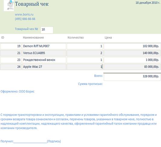Open the www.boris.ru link
Image resolution: width=161 pixels, height=147 pixels.
tap(24, 15)
